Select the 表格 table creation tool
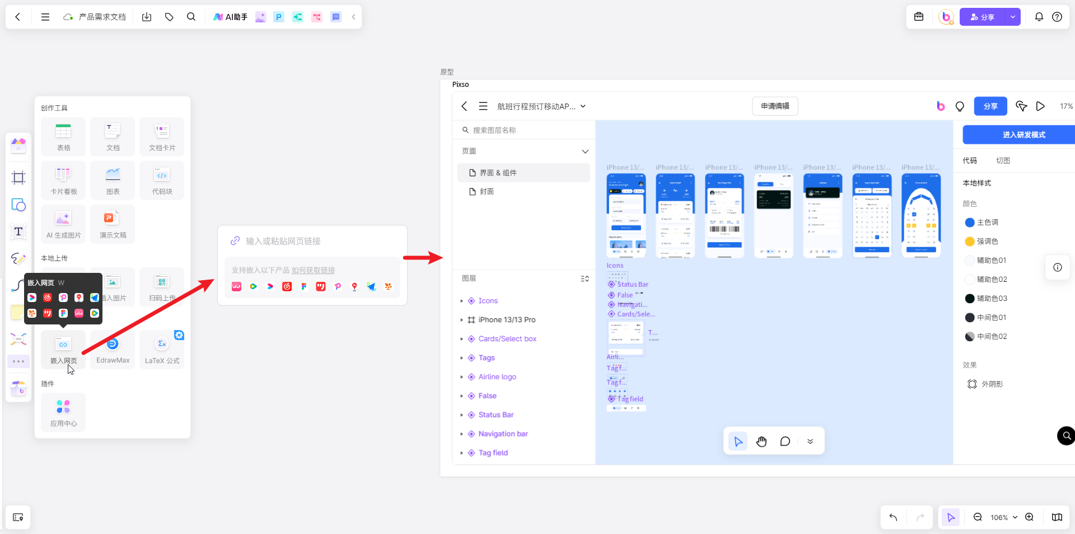Screen dimensions: 1075x534 click(x=63, y=137)
